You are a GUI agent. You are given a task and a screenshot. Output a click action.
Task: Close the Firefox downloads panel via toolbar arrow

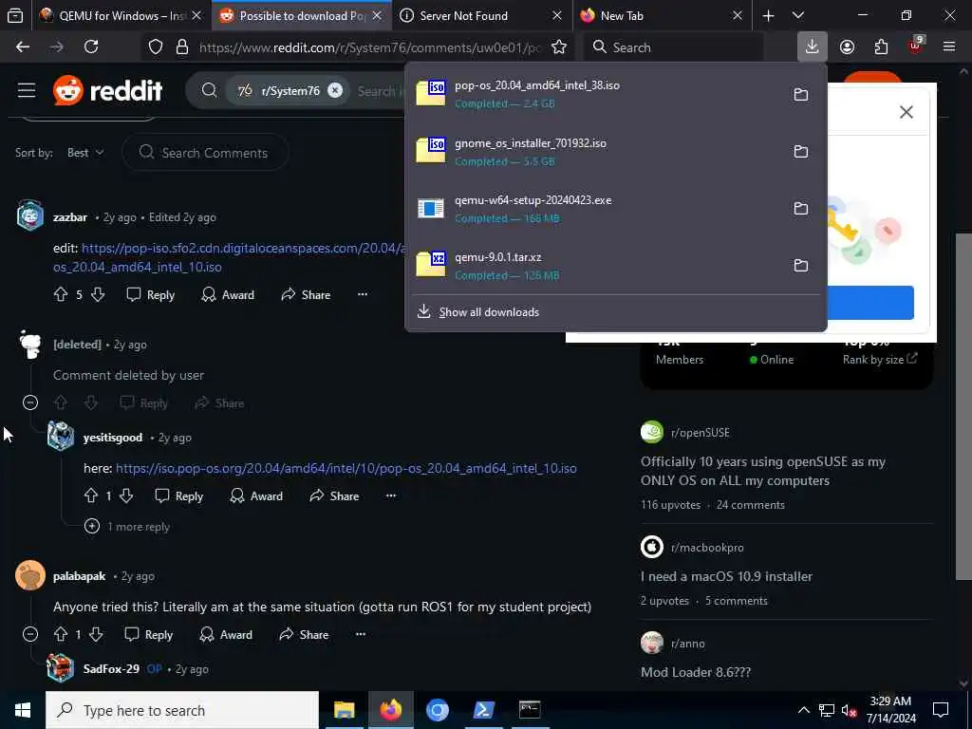click(x=813, y=47)
